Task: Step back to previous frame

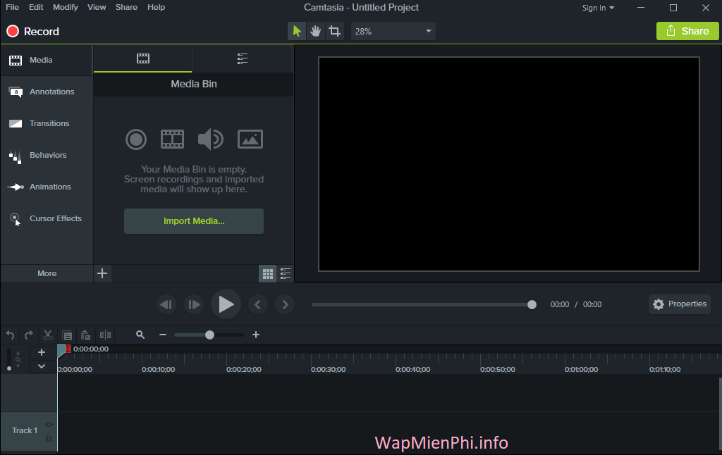Action: (x=166, y=304)
